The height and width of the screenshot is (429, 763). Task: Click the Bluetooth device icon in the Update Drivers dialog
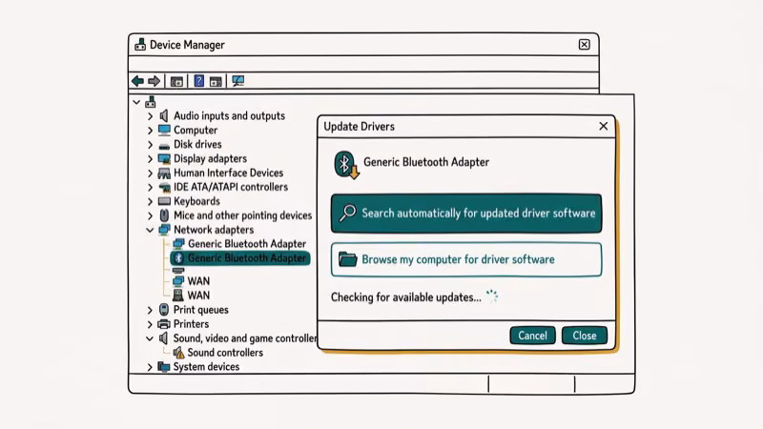(346, 165)
